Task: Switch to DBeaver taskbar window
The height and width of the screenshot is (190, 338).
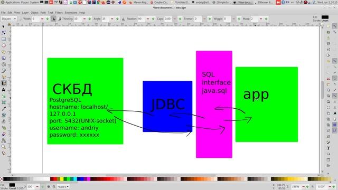Action: tap(264, 2)
